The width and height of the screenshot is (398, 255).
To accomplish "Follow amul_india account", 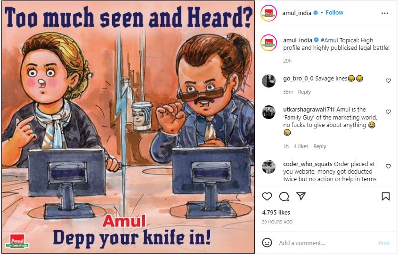I will [x=334, y=12].
